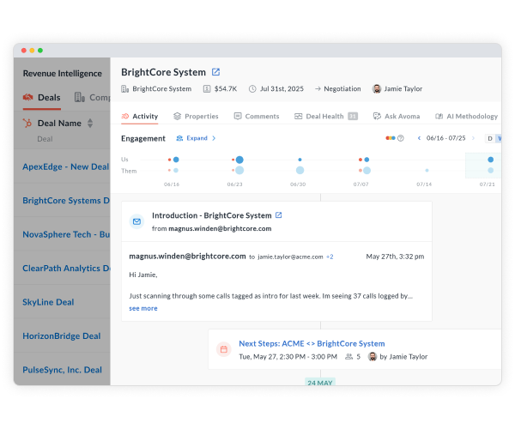Open ClearPath Analytics deal

click(x=66, y=269)
